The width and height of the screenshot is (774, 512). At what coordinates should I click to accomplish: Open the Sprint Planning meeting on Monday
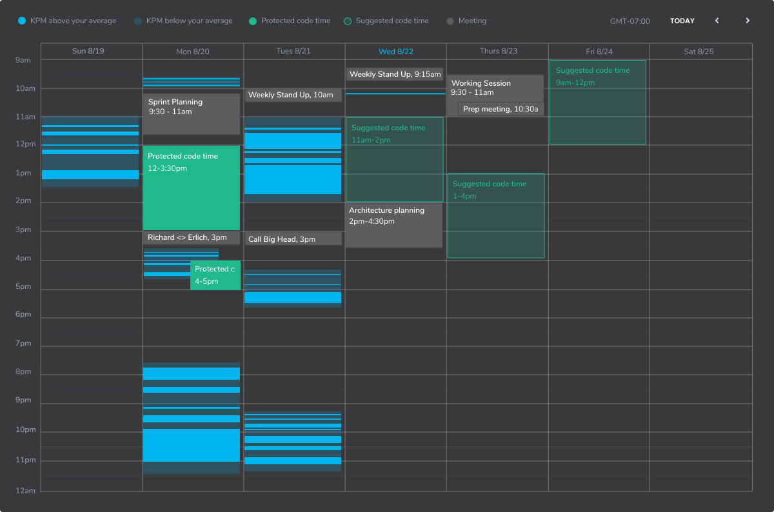191,114
